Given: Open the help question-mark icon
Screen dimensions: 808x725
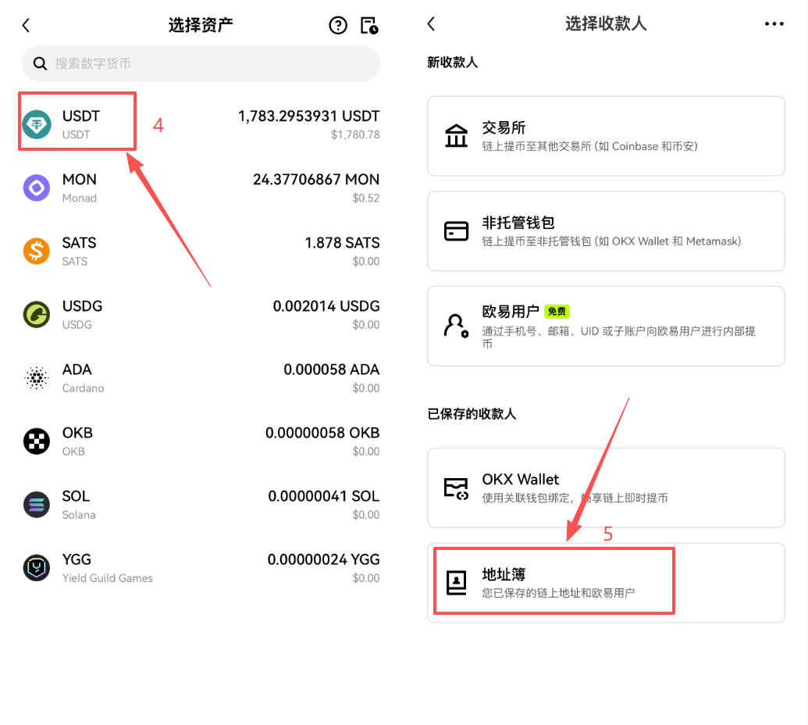Looking at the screenshot, I should pos(338,25).
